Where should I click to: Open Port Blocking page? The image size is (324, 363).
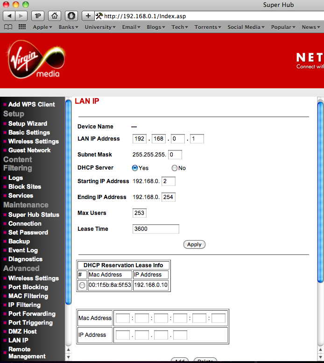pos(28,287)
